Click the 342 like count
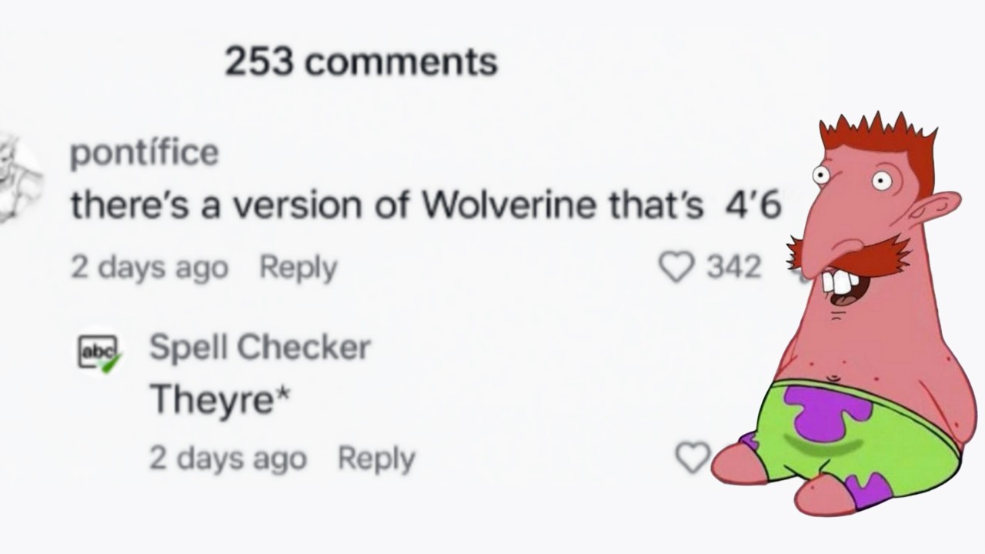 pos(734,268)
